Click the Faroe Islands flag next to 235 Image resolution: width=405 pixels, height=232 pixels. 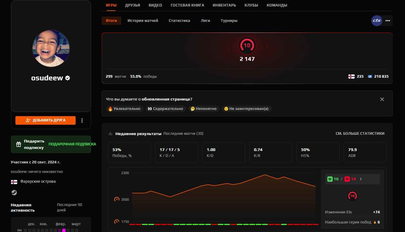[x=351, y=76]
